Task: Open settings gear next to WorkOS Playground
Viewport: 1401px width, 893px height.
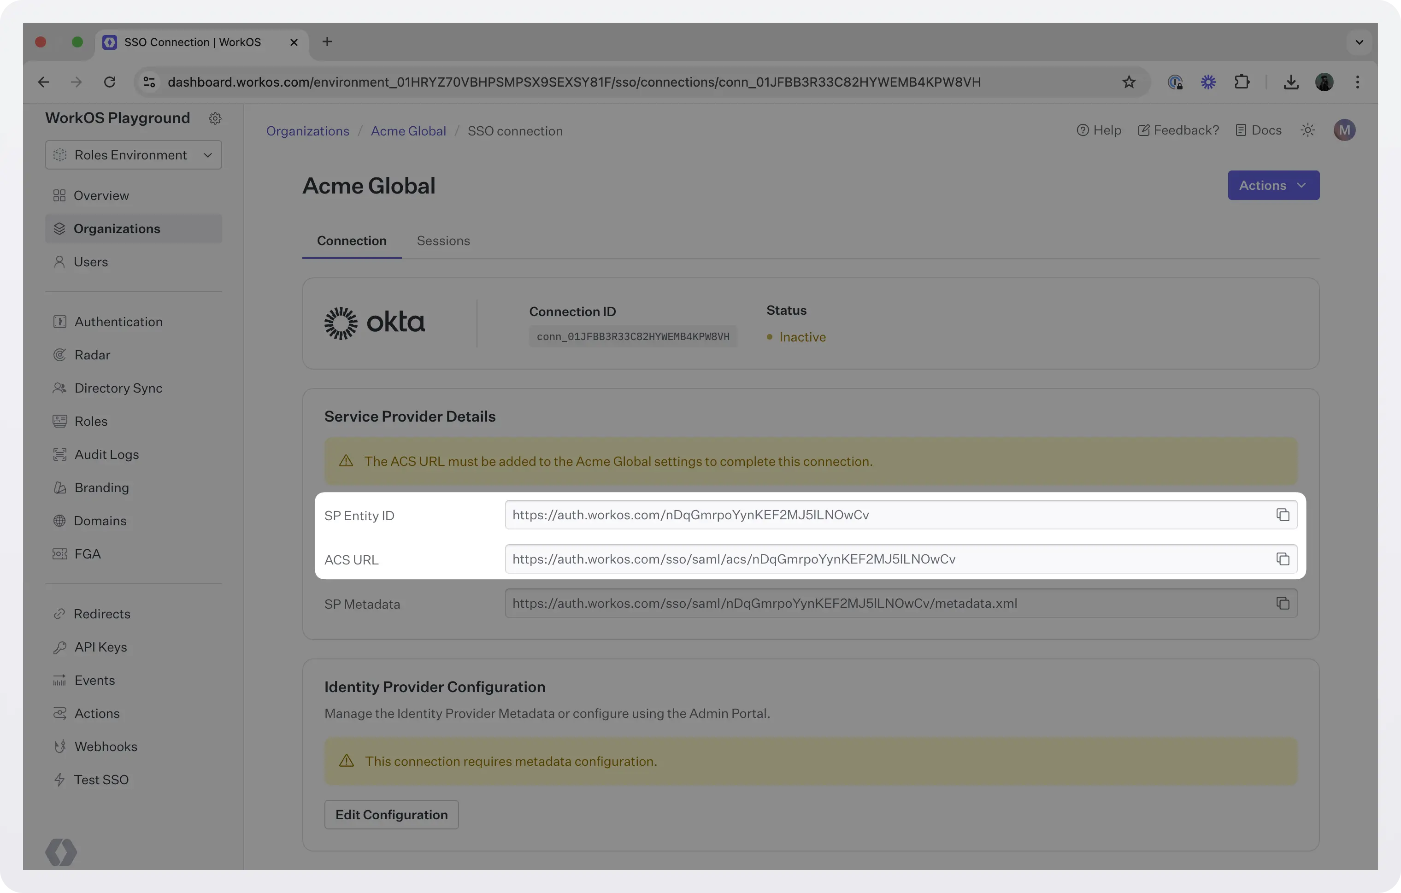Action: pyautogui.click(x=215, y=118)
